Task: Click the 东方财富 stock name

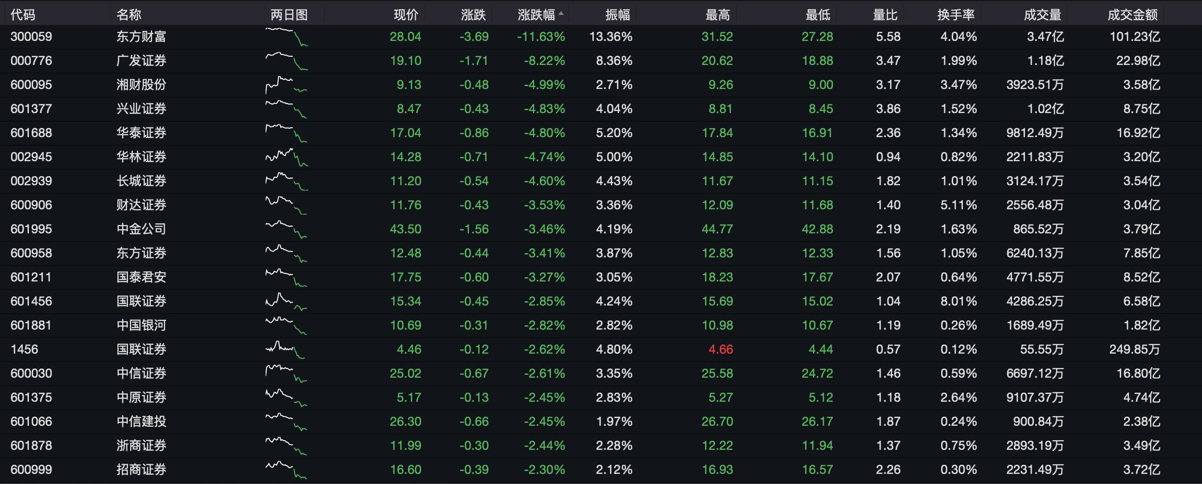Action: tap(141, 37)
